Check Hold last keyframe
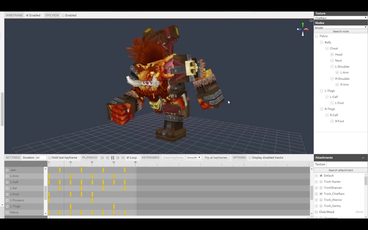This screenshot has height=230, width=368. tap(50, 157)
